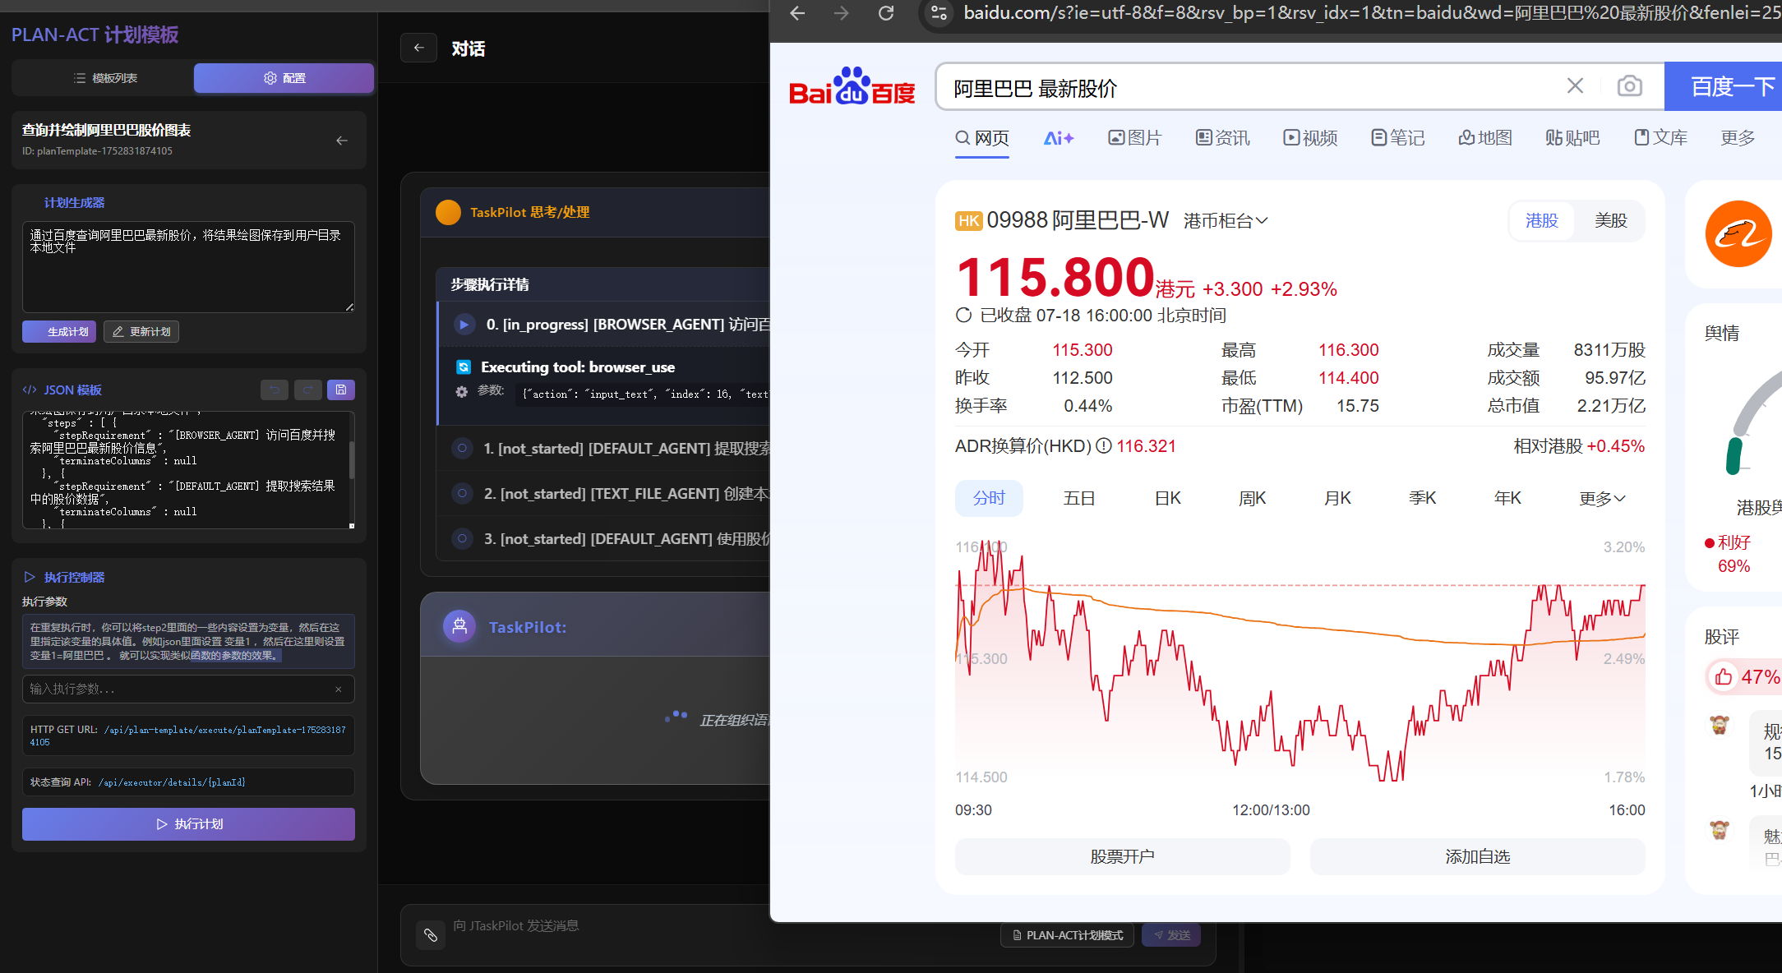
Task: Click the undo icon in JSON 模板
Action: 275,390
